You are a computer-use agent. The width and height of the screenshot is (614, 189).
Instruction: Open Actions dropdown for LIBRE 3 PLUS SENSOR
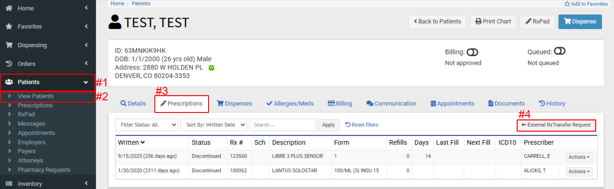(579, 157)
